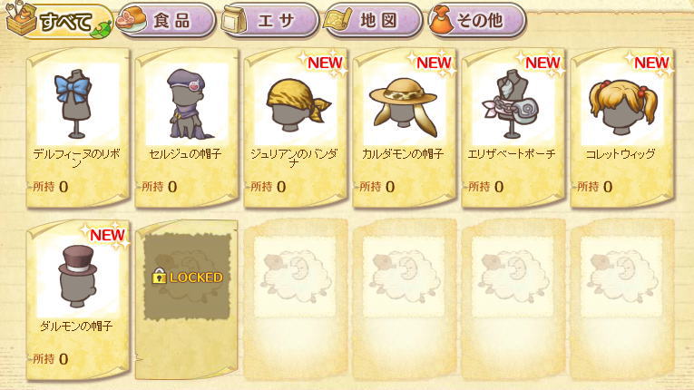Choose the yellow bandana head icon
The width and height of the screenshot is (694, 390).
(298, 104)
